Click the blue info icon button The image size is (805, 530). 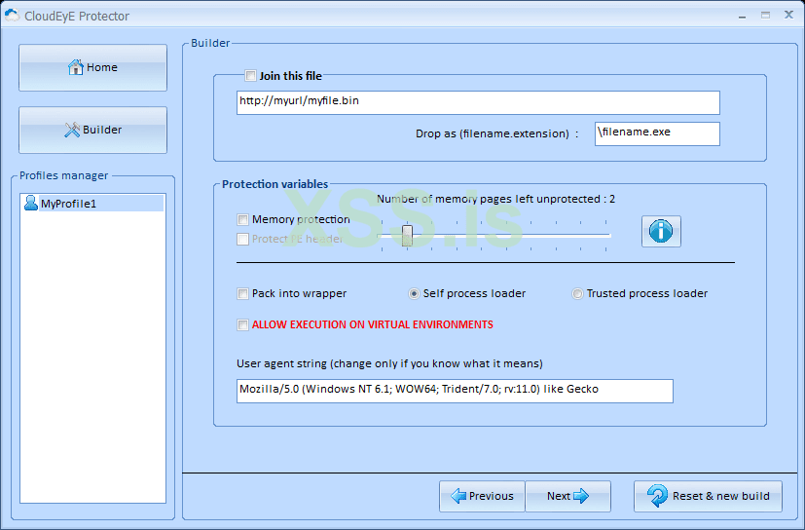[x=661, y=231]
